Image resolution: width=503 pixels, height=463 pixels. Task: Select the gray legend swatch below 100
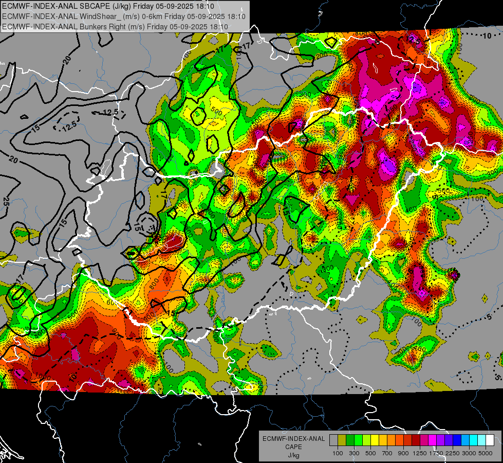point(333,440)
